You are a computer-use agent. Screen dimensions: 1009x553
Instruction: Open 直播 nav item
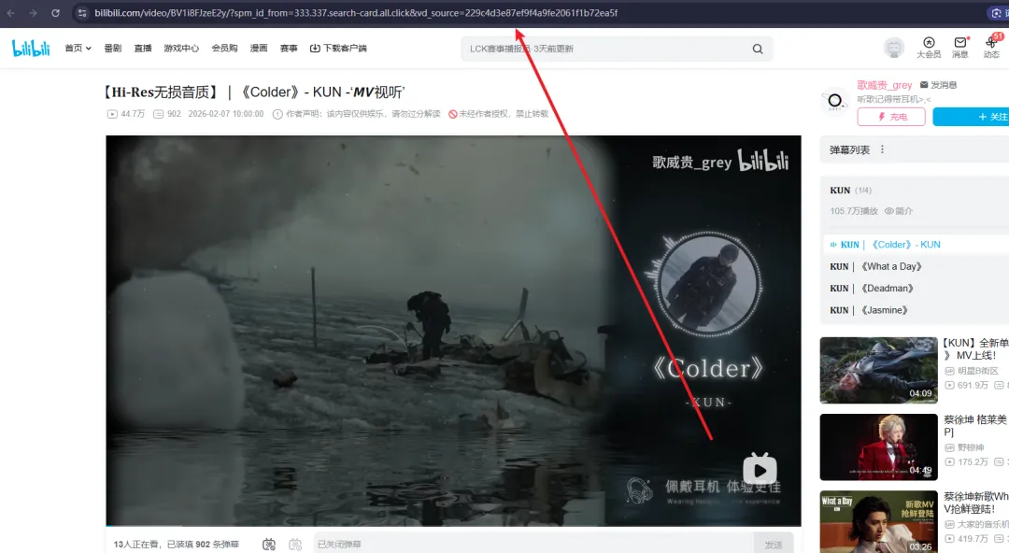pyautogui.click(x=143, y=49)
